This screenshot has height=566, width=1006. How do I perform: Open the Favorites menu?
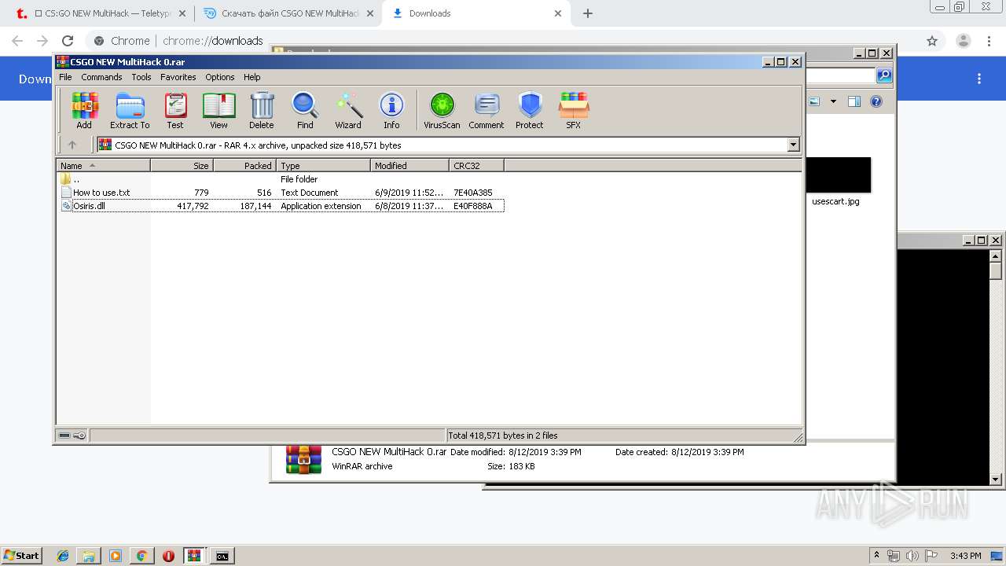pos(178,77)
